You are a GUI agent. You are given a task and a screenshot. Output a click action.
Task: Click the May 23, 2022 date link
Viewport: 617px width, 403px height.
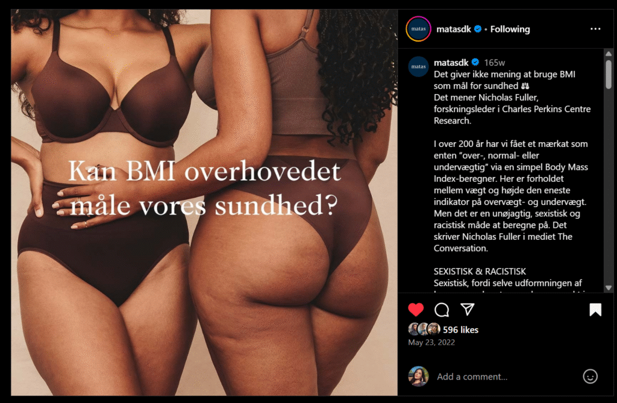click(431, 342)
